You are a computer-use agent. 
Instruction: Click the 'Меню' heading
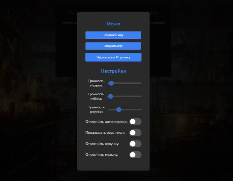(x=113, y=24)
